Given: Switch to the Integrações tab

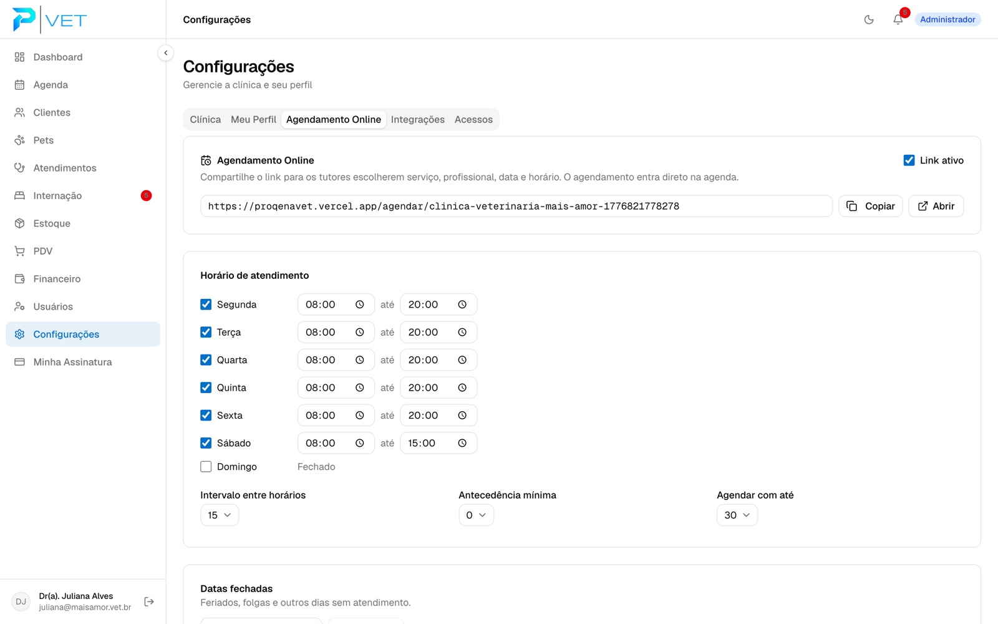Looking at the screenshot, I should pos(418,119).
